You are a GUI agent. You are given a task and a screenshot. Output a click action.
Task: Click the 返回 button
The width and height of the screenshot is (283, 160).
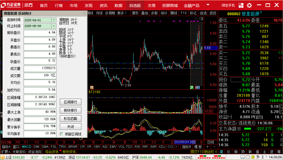[x=213, y=13]
